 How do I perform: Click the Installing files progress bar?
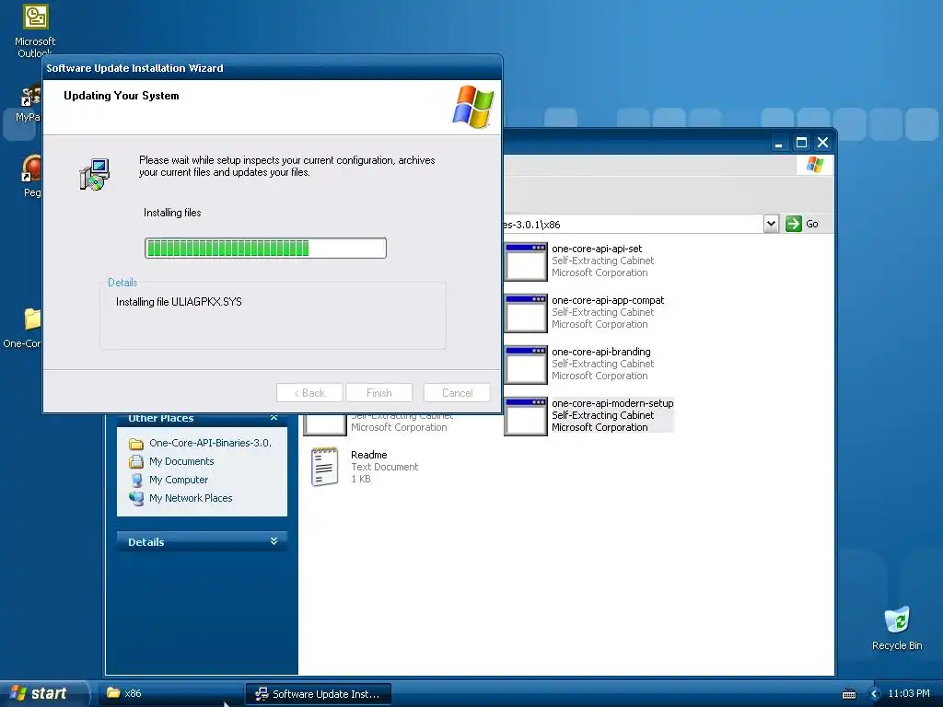pyautogui.click(x=265, y=249)
